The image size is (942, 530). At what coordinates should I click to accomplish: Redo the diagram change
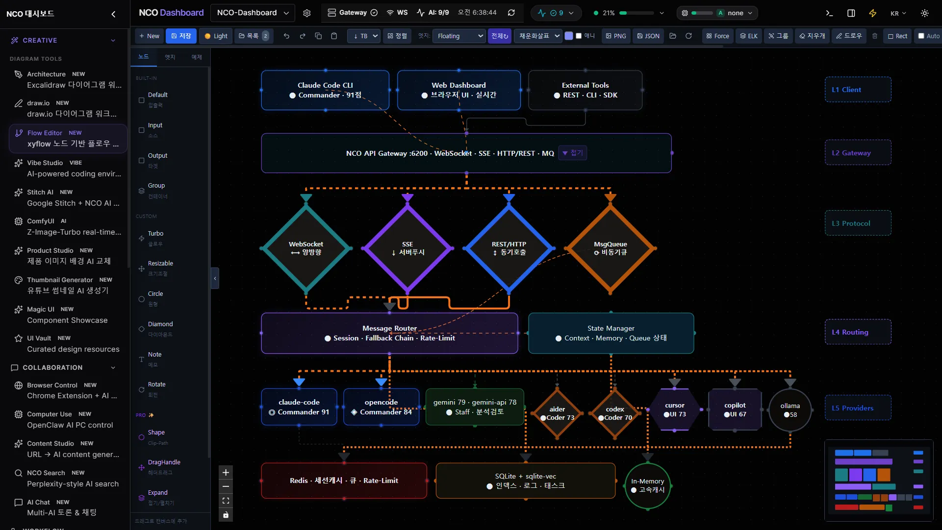click(303, 36)
